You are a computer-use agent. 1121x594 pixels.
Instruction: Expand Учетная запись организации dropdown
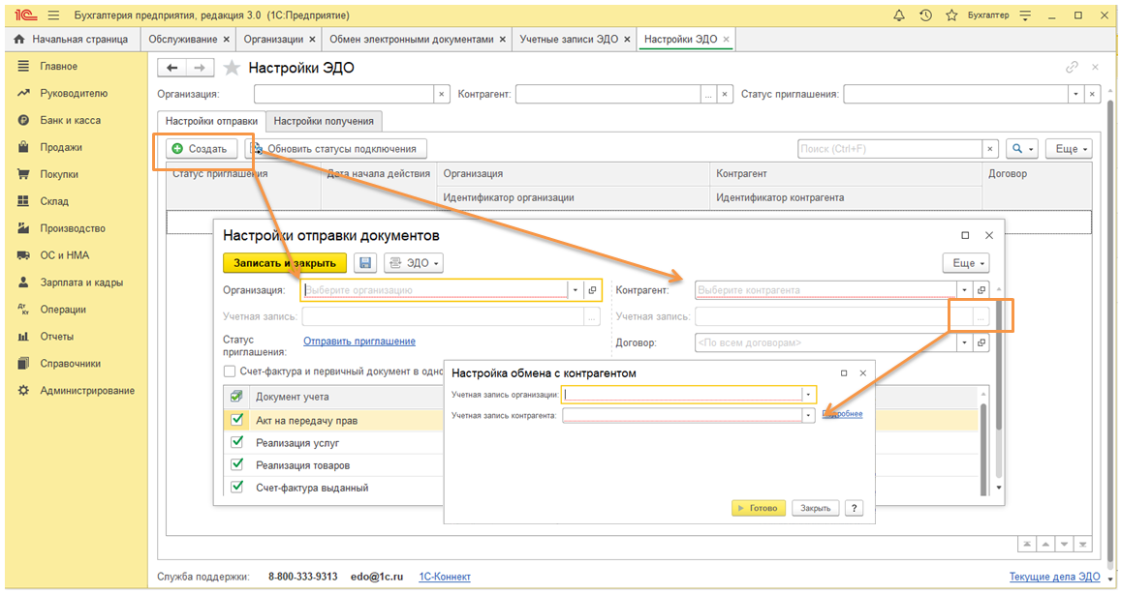(x=808, y=395)
